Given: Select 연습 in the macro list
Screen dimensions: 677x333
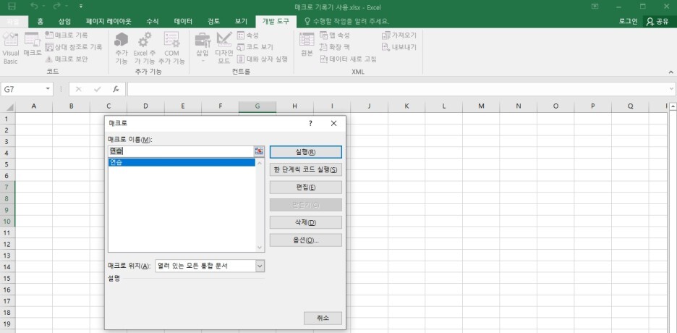Looking at the screenshot, I should (182, 162).
